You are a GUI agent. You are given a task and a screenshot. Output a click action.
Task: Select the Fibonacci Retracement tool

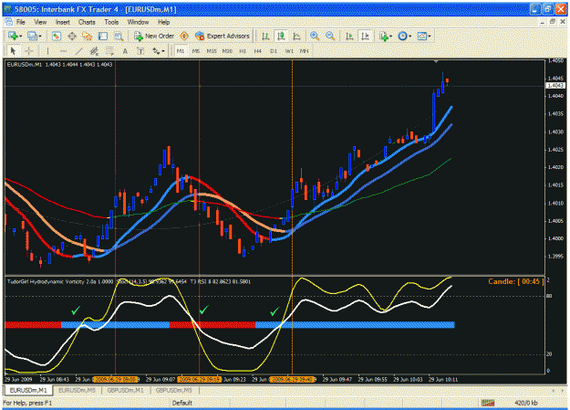[109, 51]
